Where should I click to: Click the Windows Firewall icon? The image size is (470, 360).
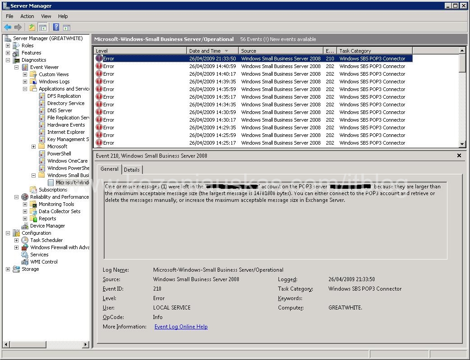tap(25, 247)
